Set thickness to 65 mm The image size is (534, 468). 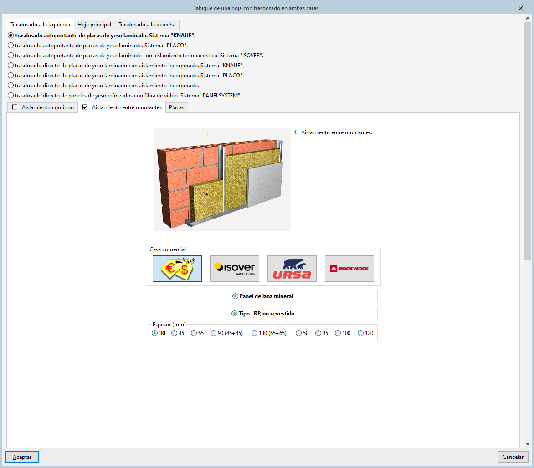click(198, 333)
